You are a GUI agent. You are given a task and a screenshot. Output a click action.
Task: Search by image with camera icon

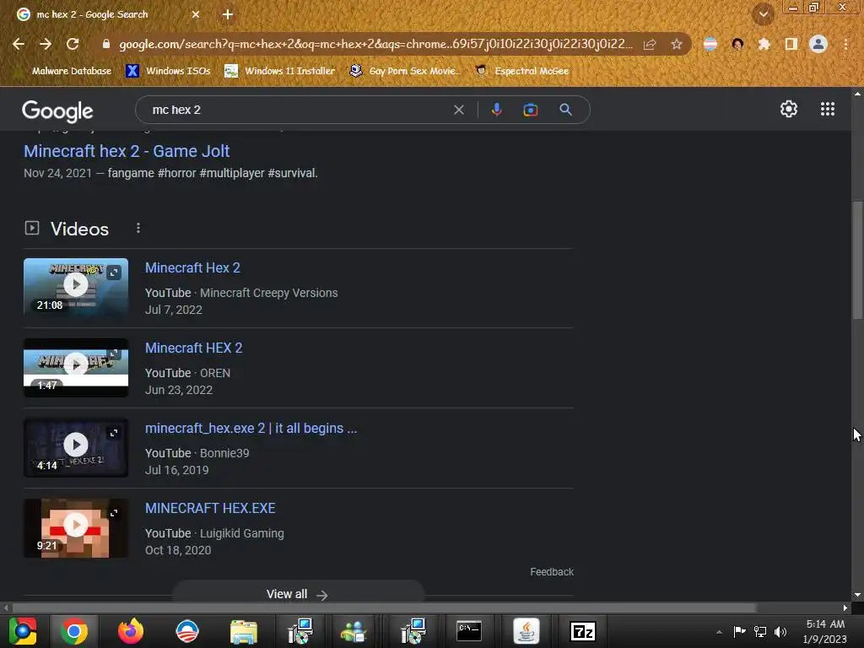530,110
